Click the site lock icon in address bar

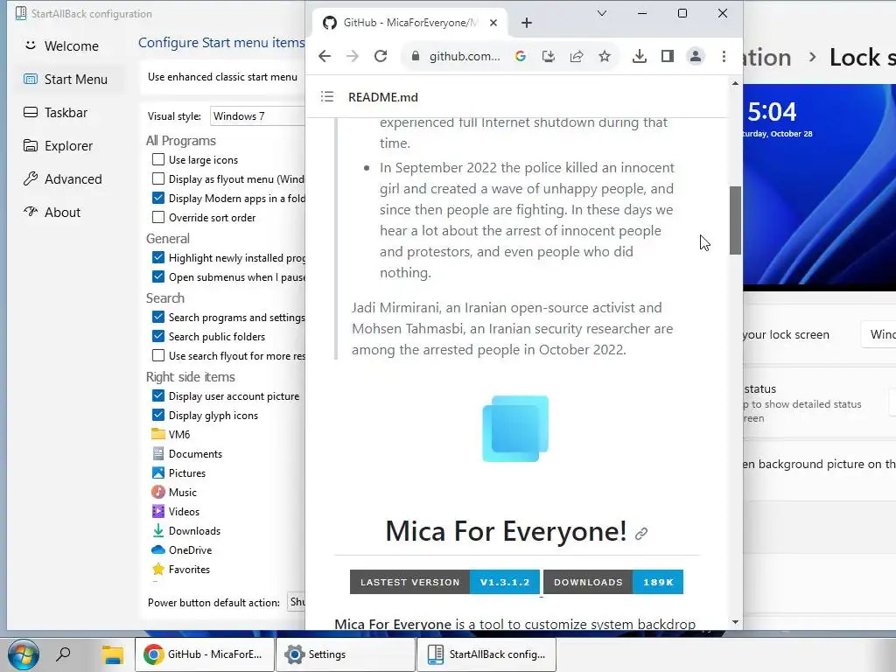coord(416,56)
